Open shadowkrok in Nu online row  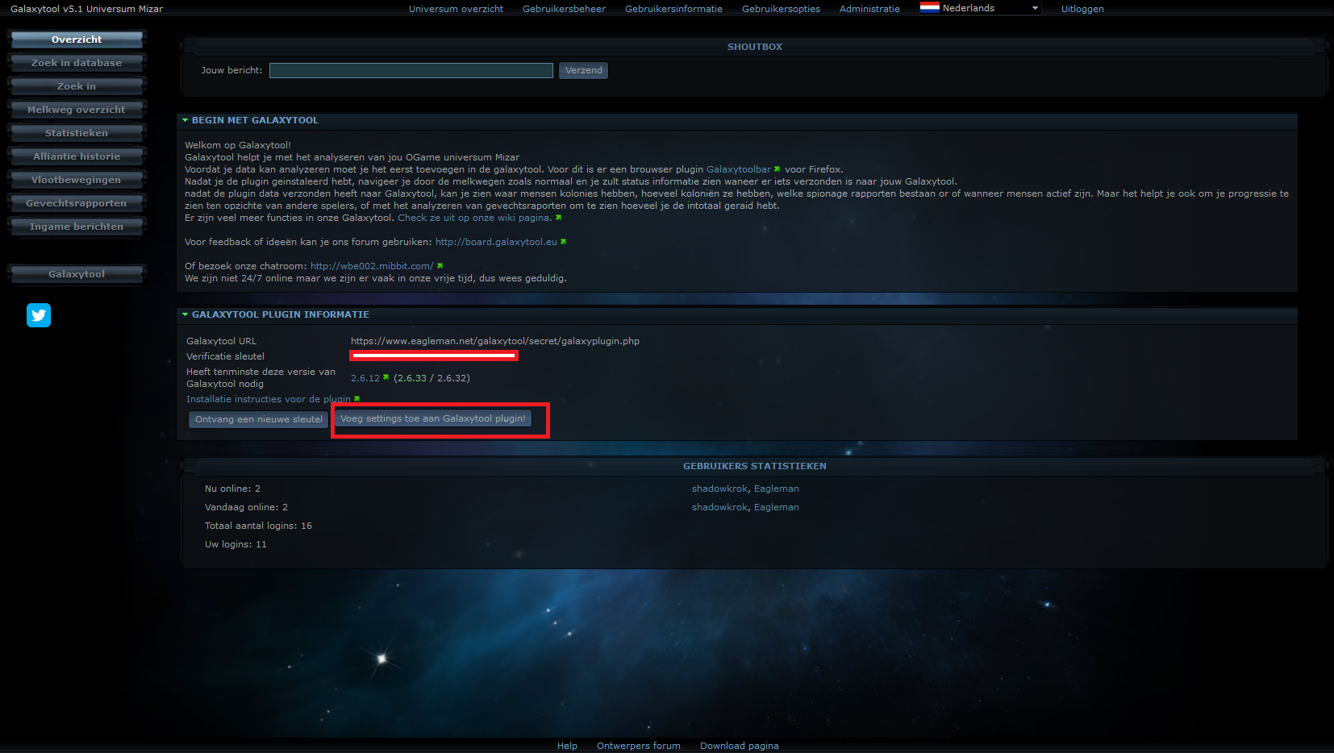tap(720, 489)
